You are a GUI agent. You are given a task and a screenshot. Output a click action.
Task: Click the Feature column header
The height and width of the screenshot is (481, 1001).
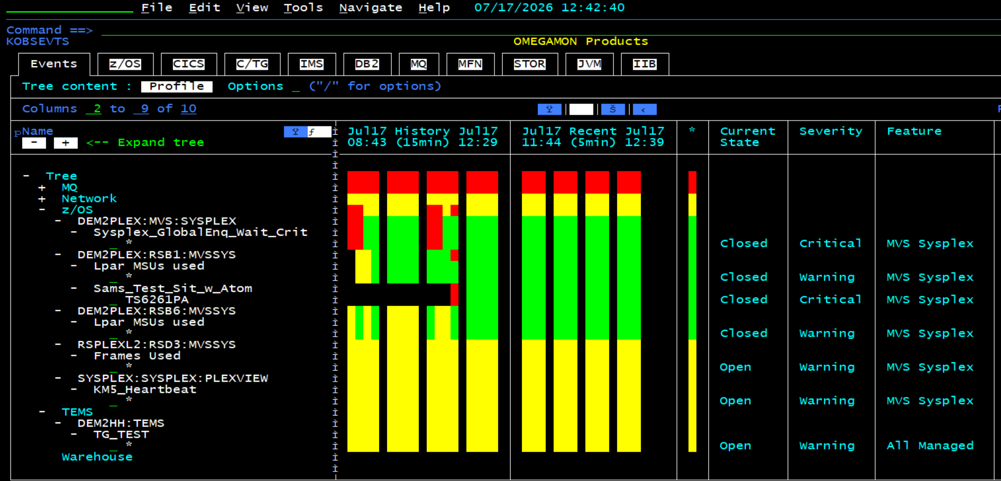click(x=914, y=131)
